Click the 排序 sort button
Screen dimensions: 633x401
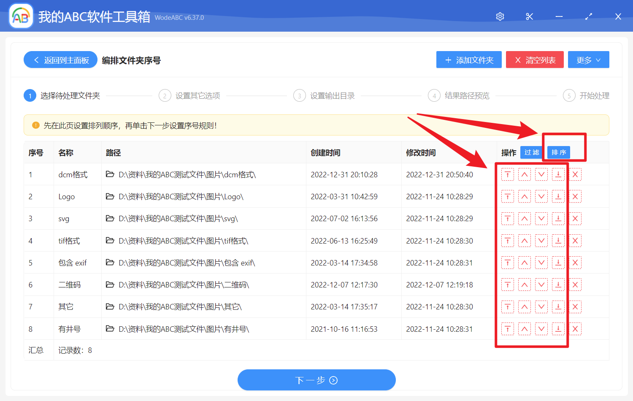[558, 152]
